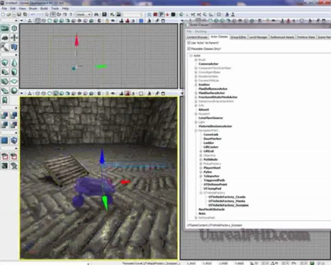Select the mesh paint mode icon
Image resolution: width=331 pixels, height=265 pixels.
coord(5,47)
